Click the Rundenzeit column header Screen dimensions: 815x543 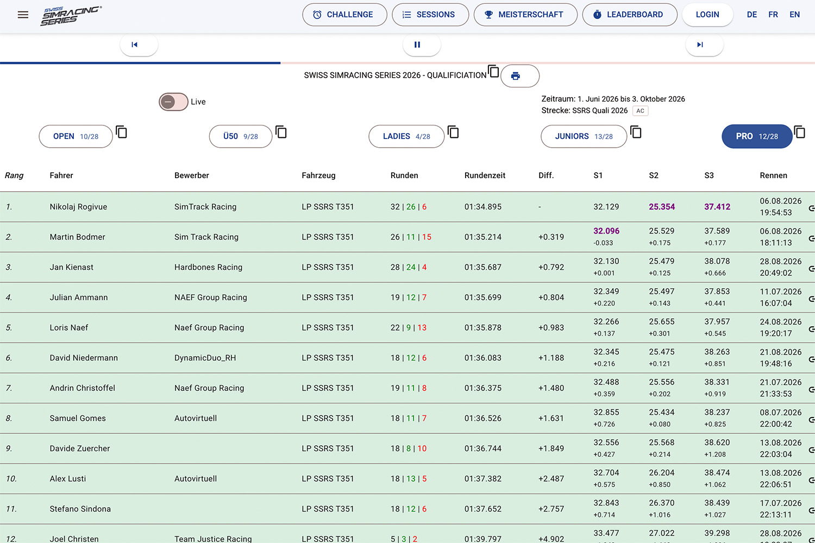[485, 175]
